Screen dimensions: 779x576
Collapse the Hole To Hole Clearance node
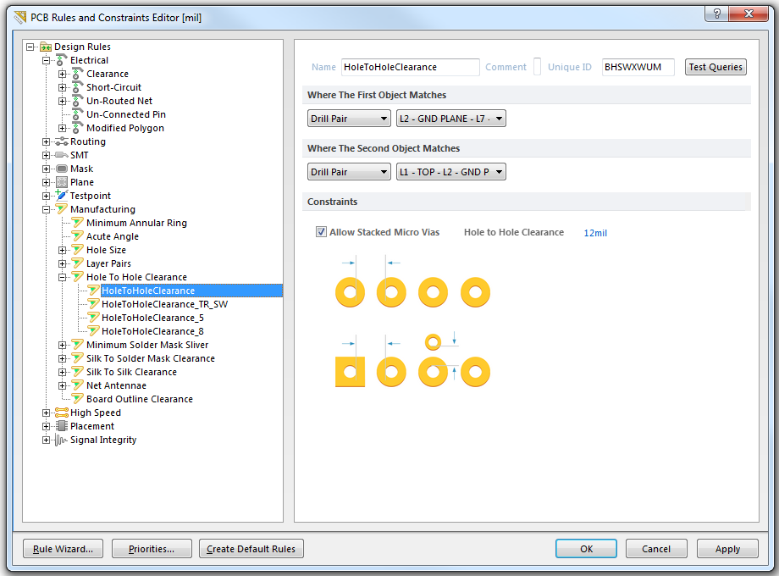[x=61, y=277]
